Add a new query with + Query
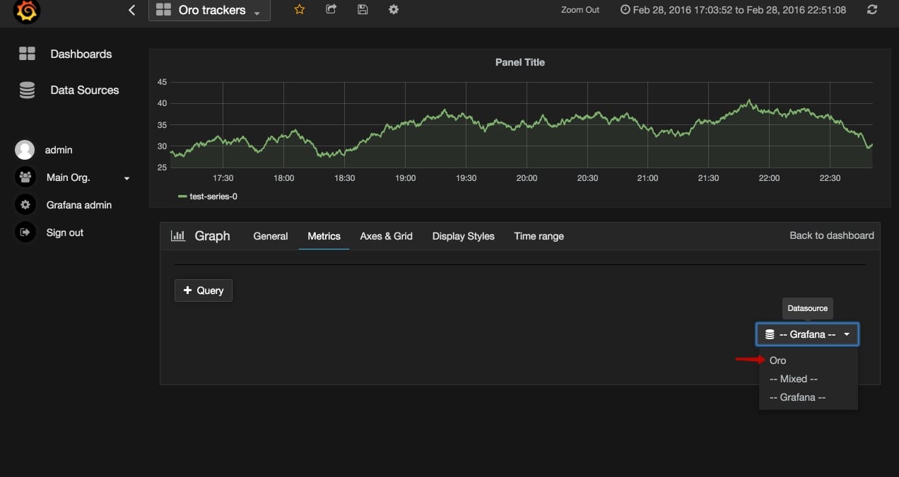Screen dimensions: 899x477 204,290
